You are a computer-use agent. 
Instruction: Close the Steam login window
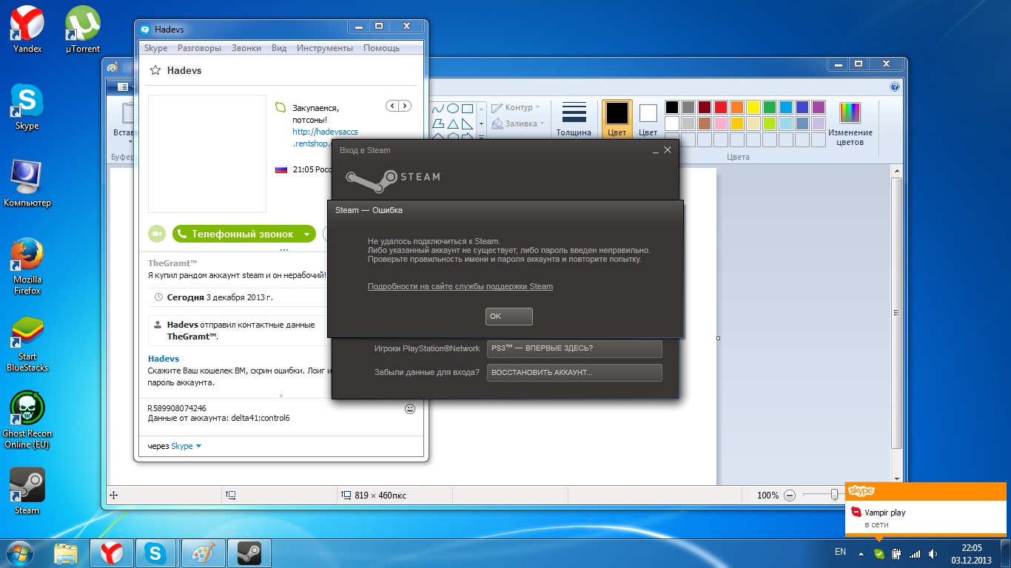coord(668,150)
